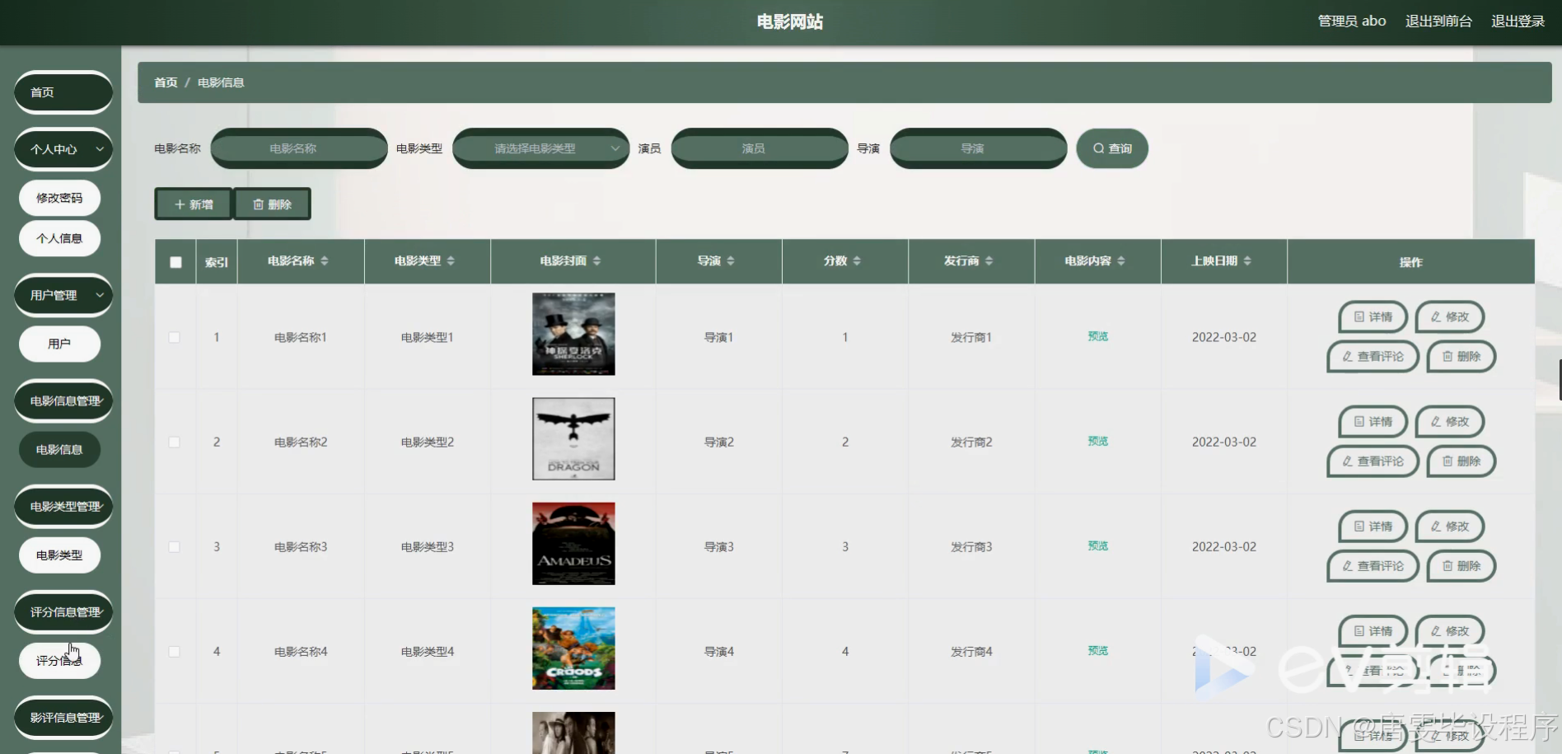Select 电影信息 sidebar item
The image size is (1562, 754).
click(x=59, y=449)
